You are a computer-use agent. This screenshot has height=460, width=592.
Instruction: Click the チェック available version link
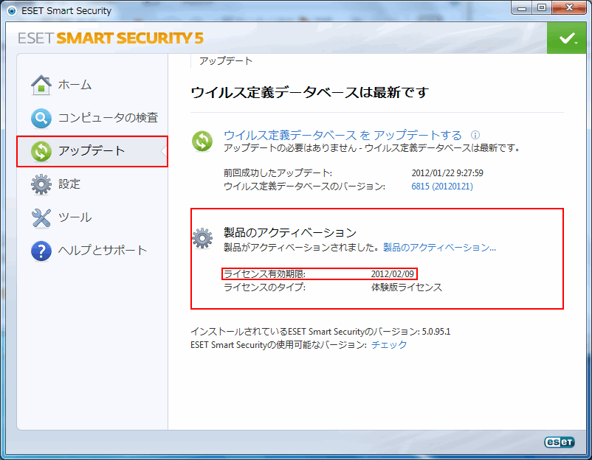(389, 344)
